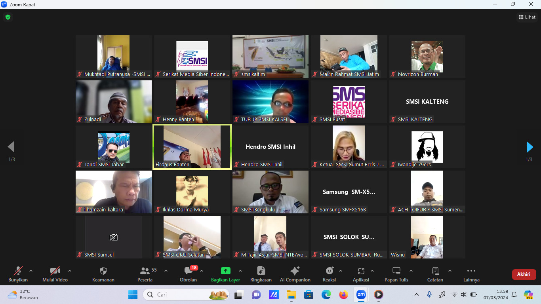The image size is (541, 304).
Task: Select Novrizon Burman video tile
Action: [427, 57]
